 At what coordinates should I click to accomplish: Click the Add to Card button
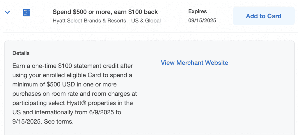pos(263,16)
